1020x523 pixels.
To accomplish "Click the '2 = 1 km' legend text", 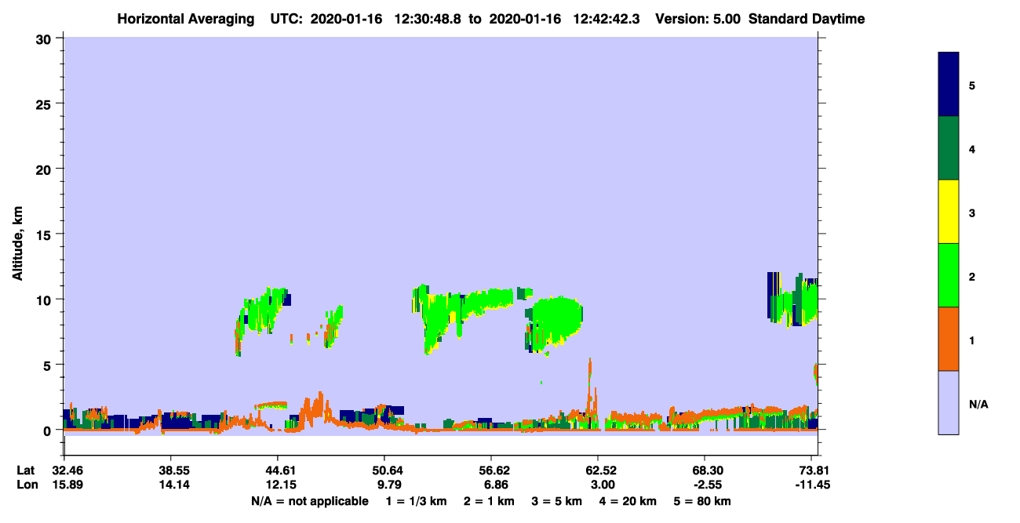I will coord(489,501).
